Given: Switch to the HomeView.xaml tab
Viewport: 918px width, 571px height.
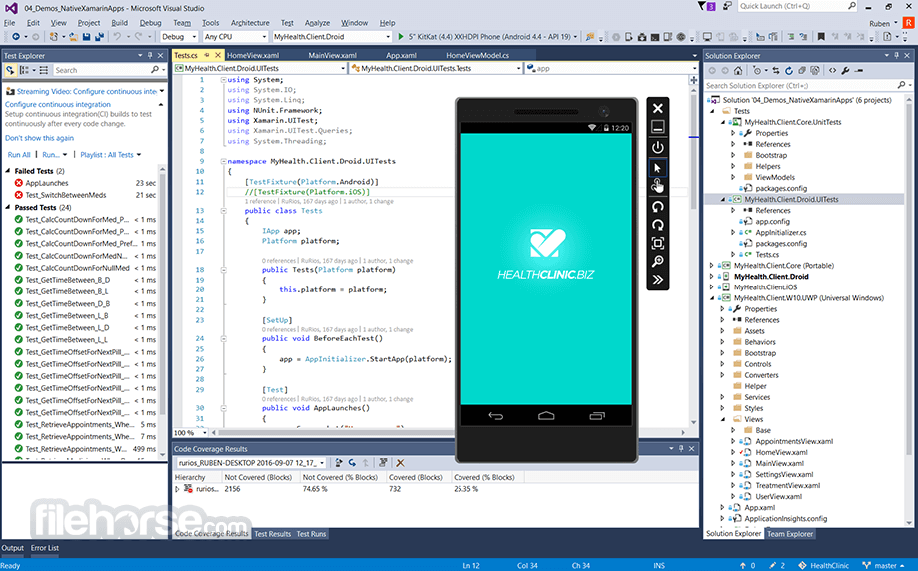Looking at the screenshot, I should tap(253, 55).
